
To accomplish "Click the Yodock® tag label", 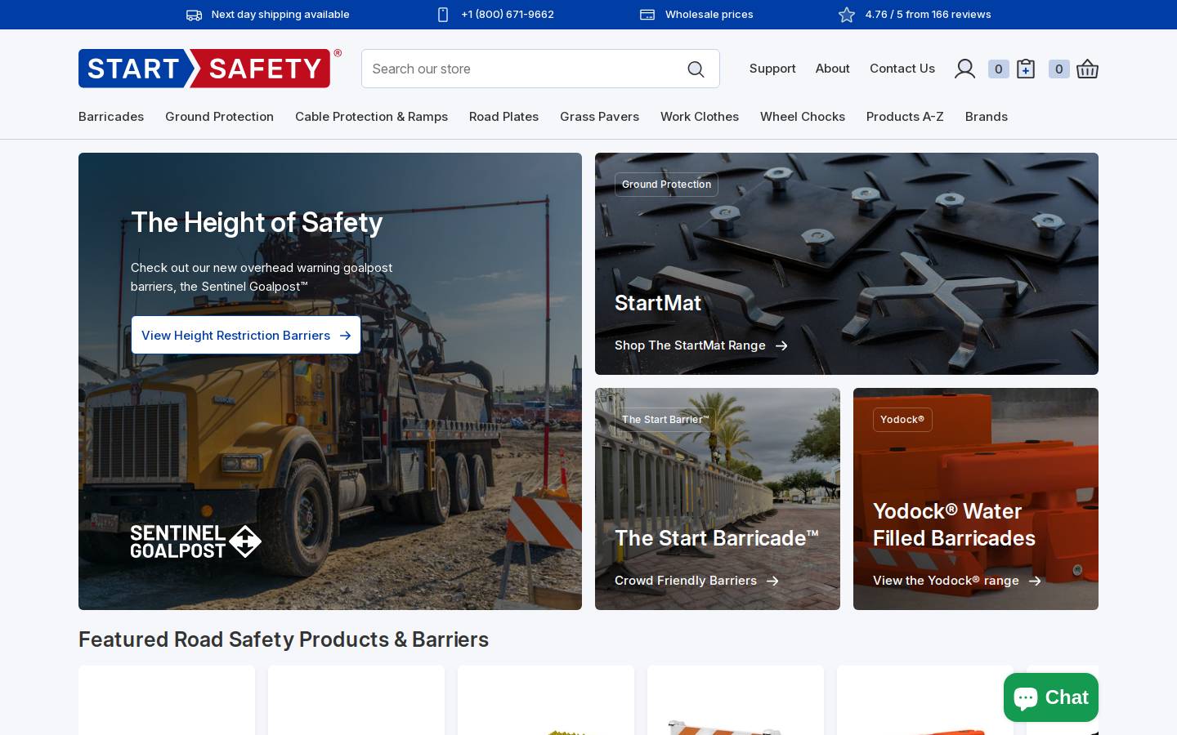I will coord(902,420).
